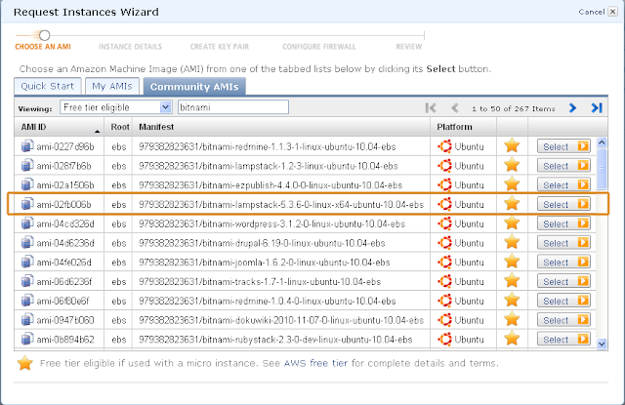Screen dimensions: 625x405
Task: Click the Instance Details wizard step
Action: [x=130, y=47]
